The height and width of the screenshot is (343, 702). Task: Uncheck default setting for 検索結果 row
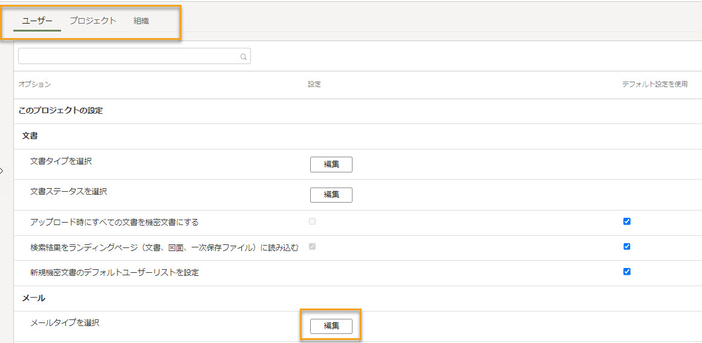pos(627,246)
